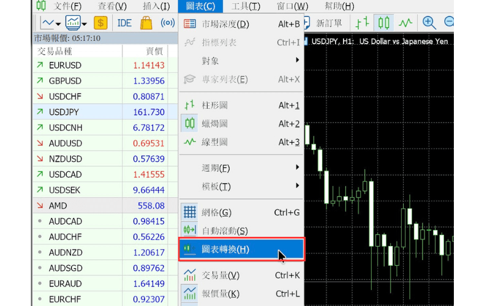This screenshot has width=490, height=306.
Task: Expand the 模板(T) submenu
Action: point(241,187)
